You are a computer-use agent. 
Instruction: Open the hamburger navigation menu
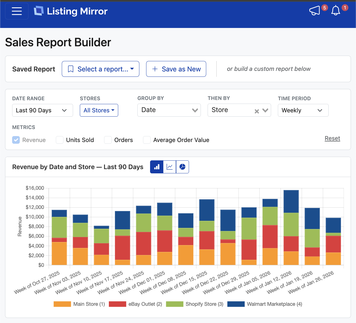(x=17, y=11)
